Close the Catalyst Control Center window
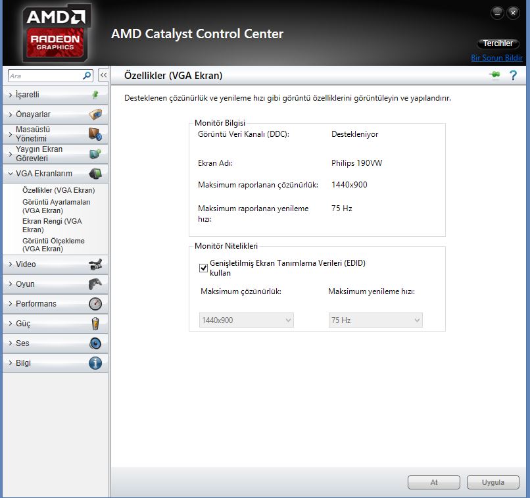Screen dimensions: 530x498 [513, 13]
